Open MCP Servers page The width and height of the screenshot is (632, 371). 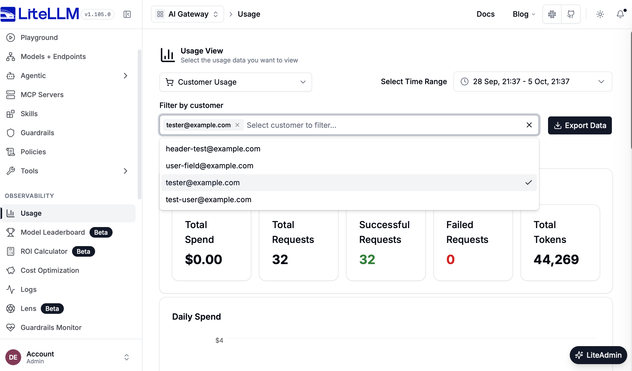(68, 95)
